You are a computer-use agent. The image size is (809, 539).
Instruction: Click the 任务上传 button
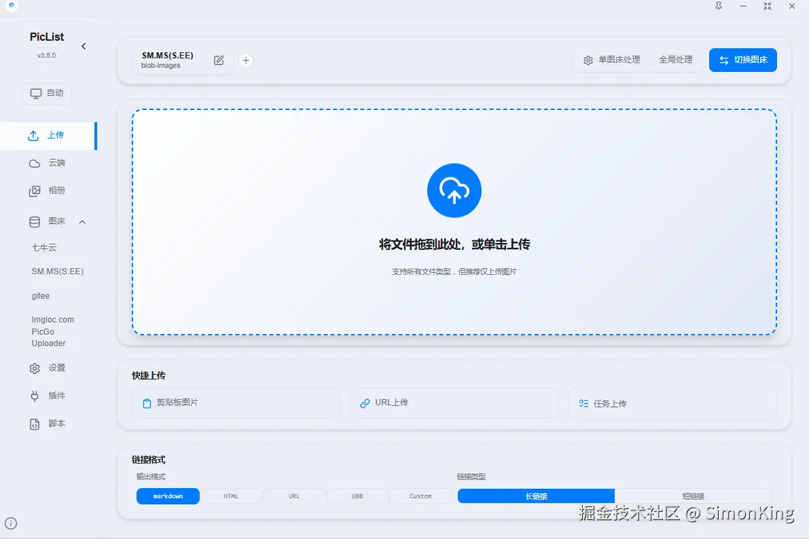click(672, 403)
